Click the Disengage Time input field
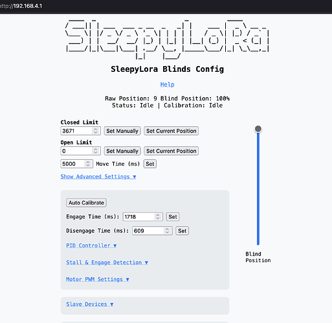332x323 pixels. tap(152, 231)
